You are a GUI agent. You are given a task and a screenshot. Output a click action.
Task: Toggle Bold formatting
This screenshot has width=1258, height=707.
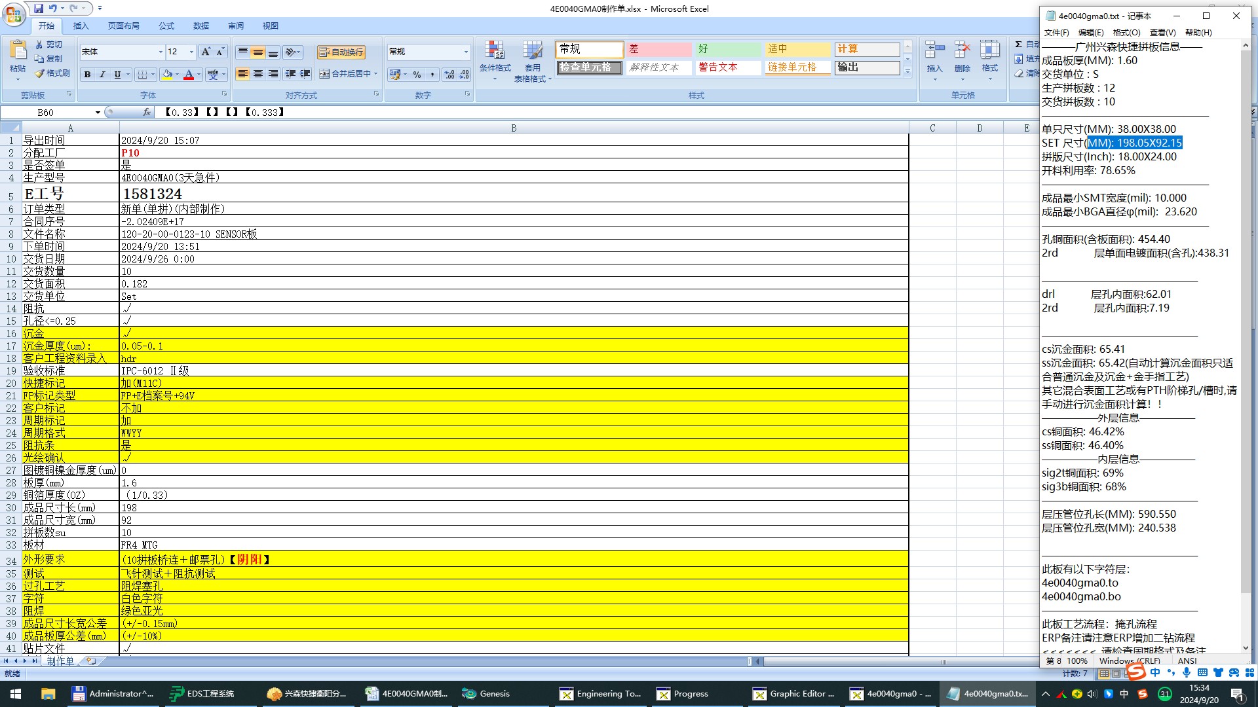coord(87,75)
